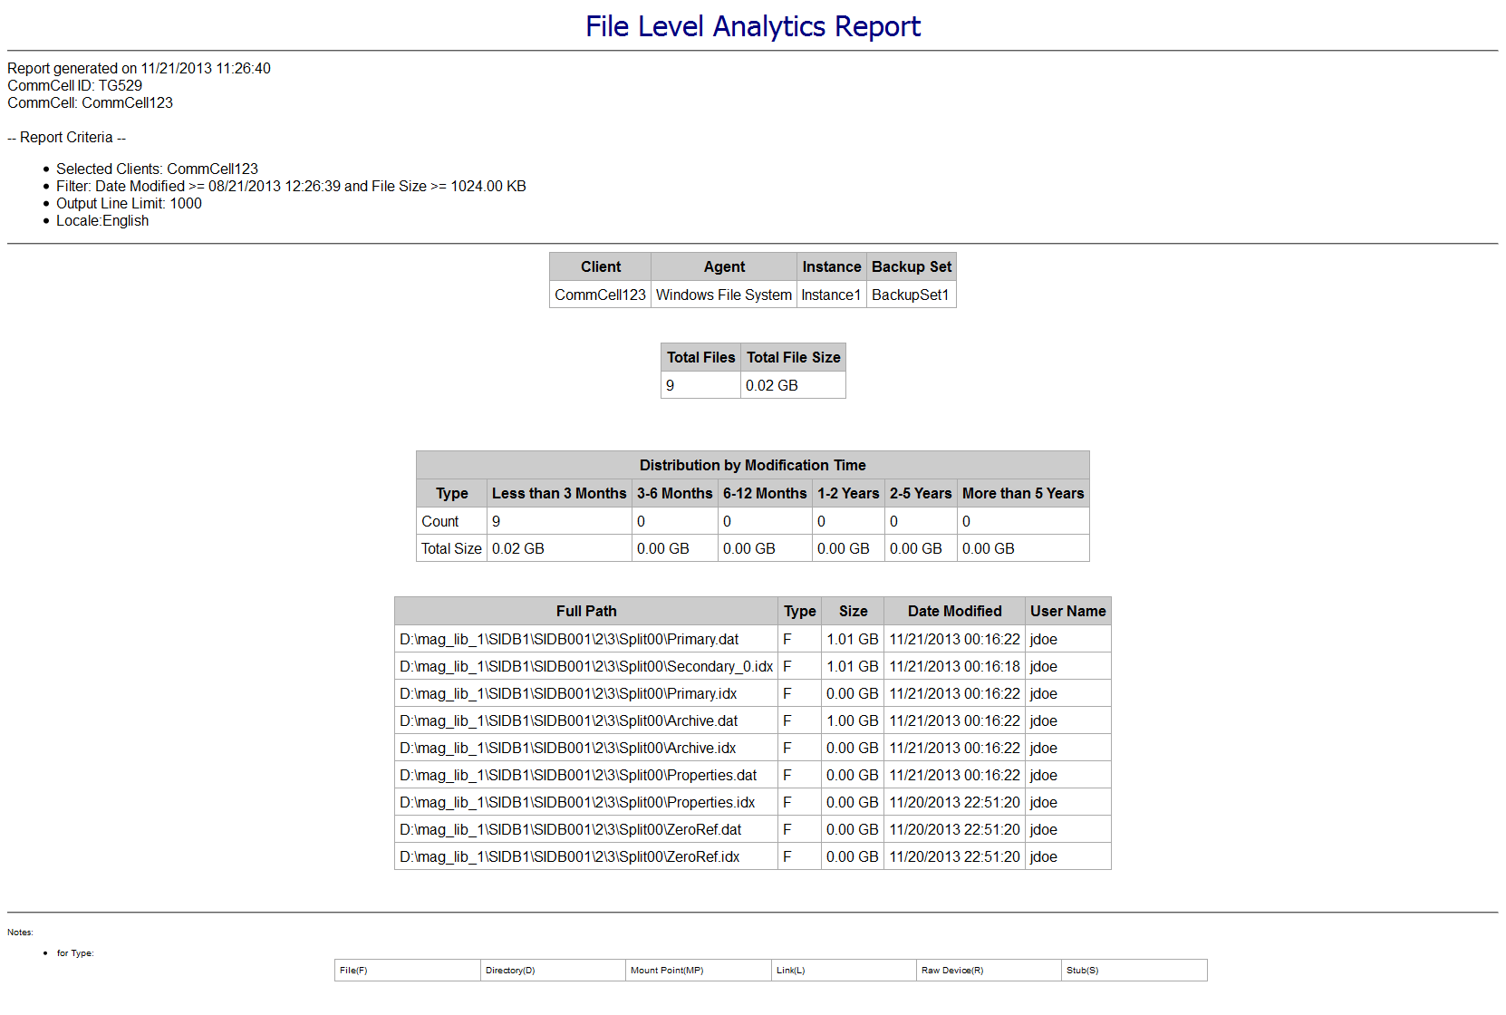The image size is (1506, 1015).
Task: Select the Secondary_0.idx file path
Action: point(585,666)
